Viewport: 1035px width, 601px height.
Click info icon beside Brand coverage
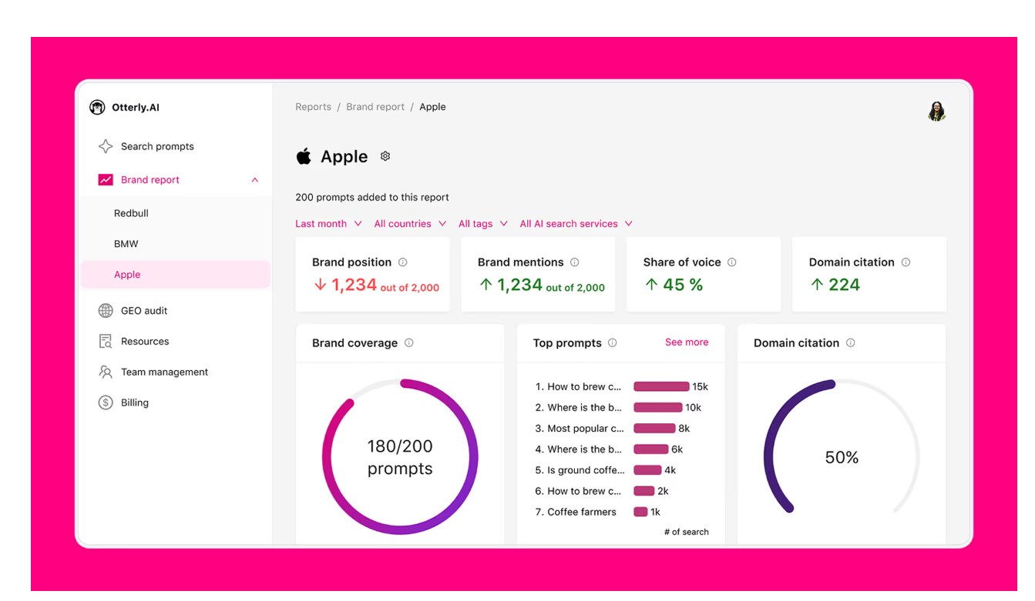click(408, 343)
